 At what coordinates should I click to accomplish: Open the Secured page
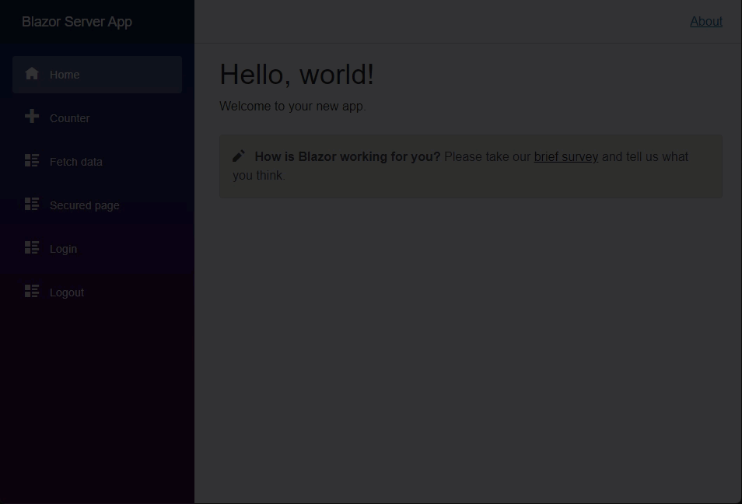[84, 205]
